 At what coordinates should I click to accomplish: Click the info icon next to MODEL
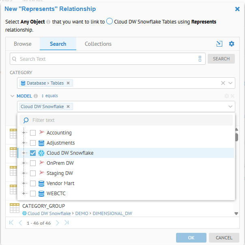click(36, 96)
